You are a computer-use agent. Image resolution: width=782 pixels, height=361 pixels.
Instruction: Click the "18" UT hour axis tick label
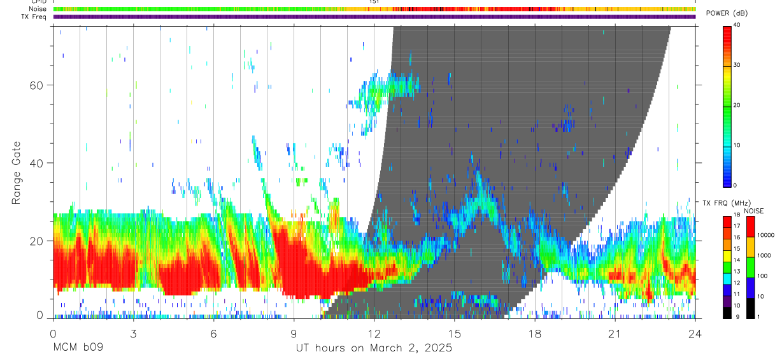click(x=535, y=334)
